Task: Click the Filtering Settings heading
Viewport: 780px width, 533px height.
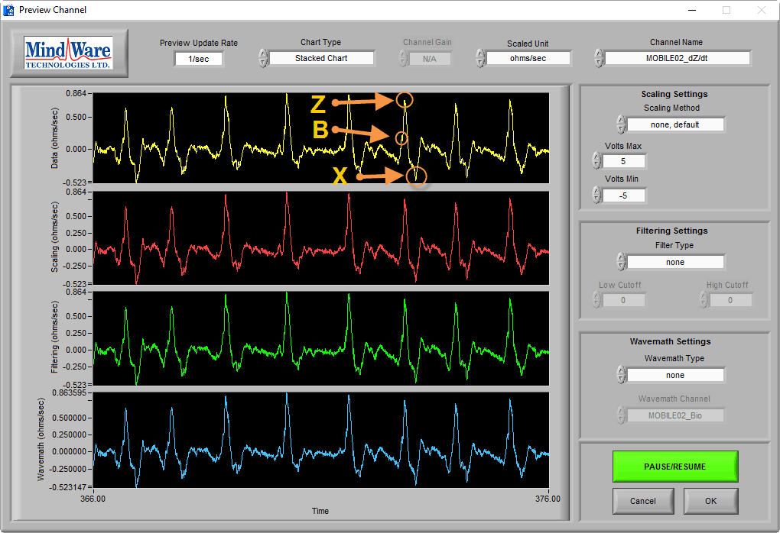Action: (671, 231)
